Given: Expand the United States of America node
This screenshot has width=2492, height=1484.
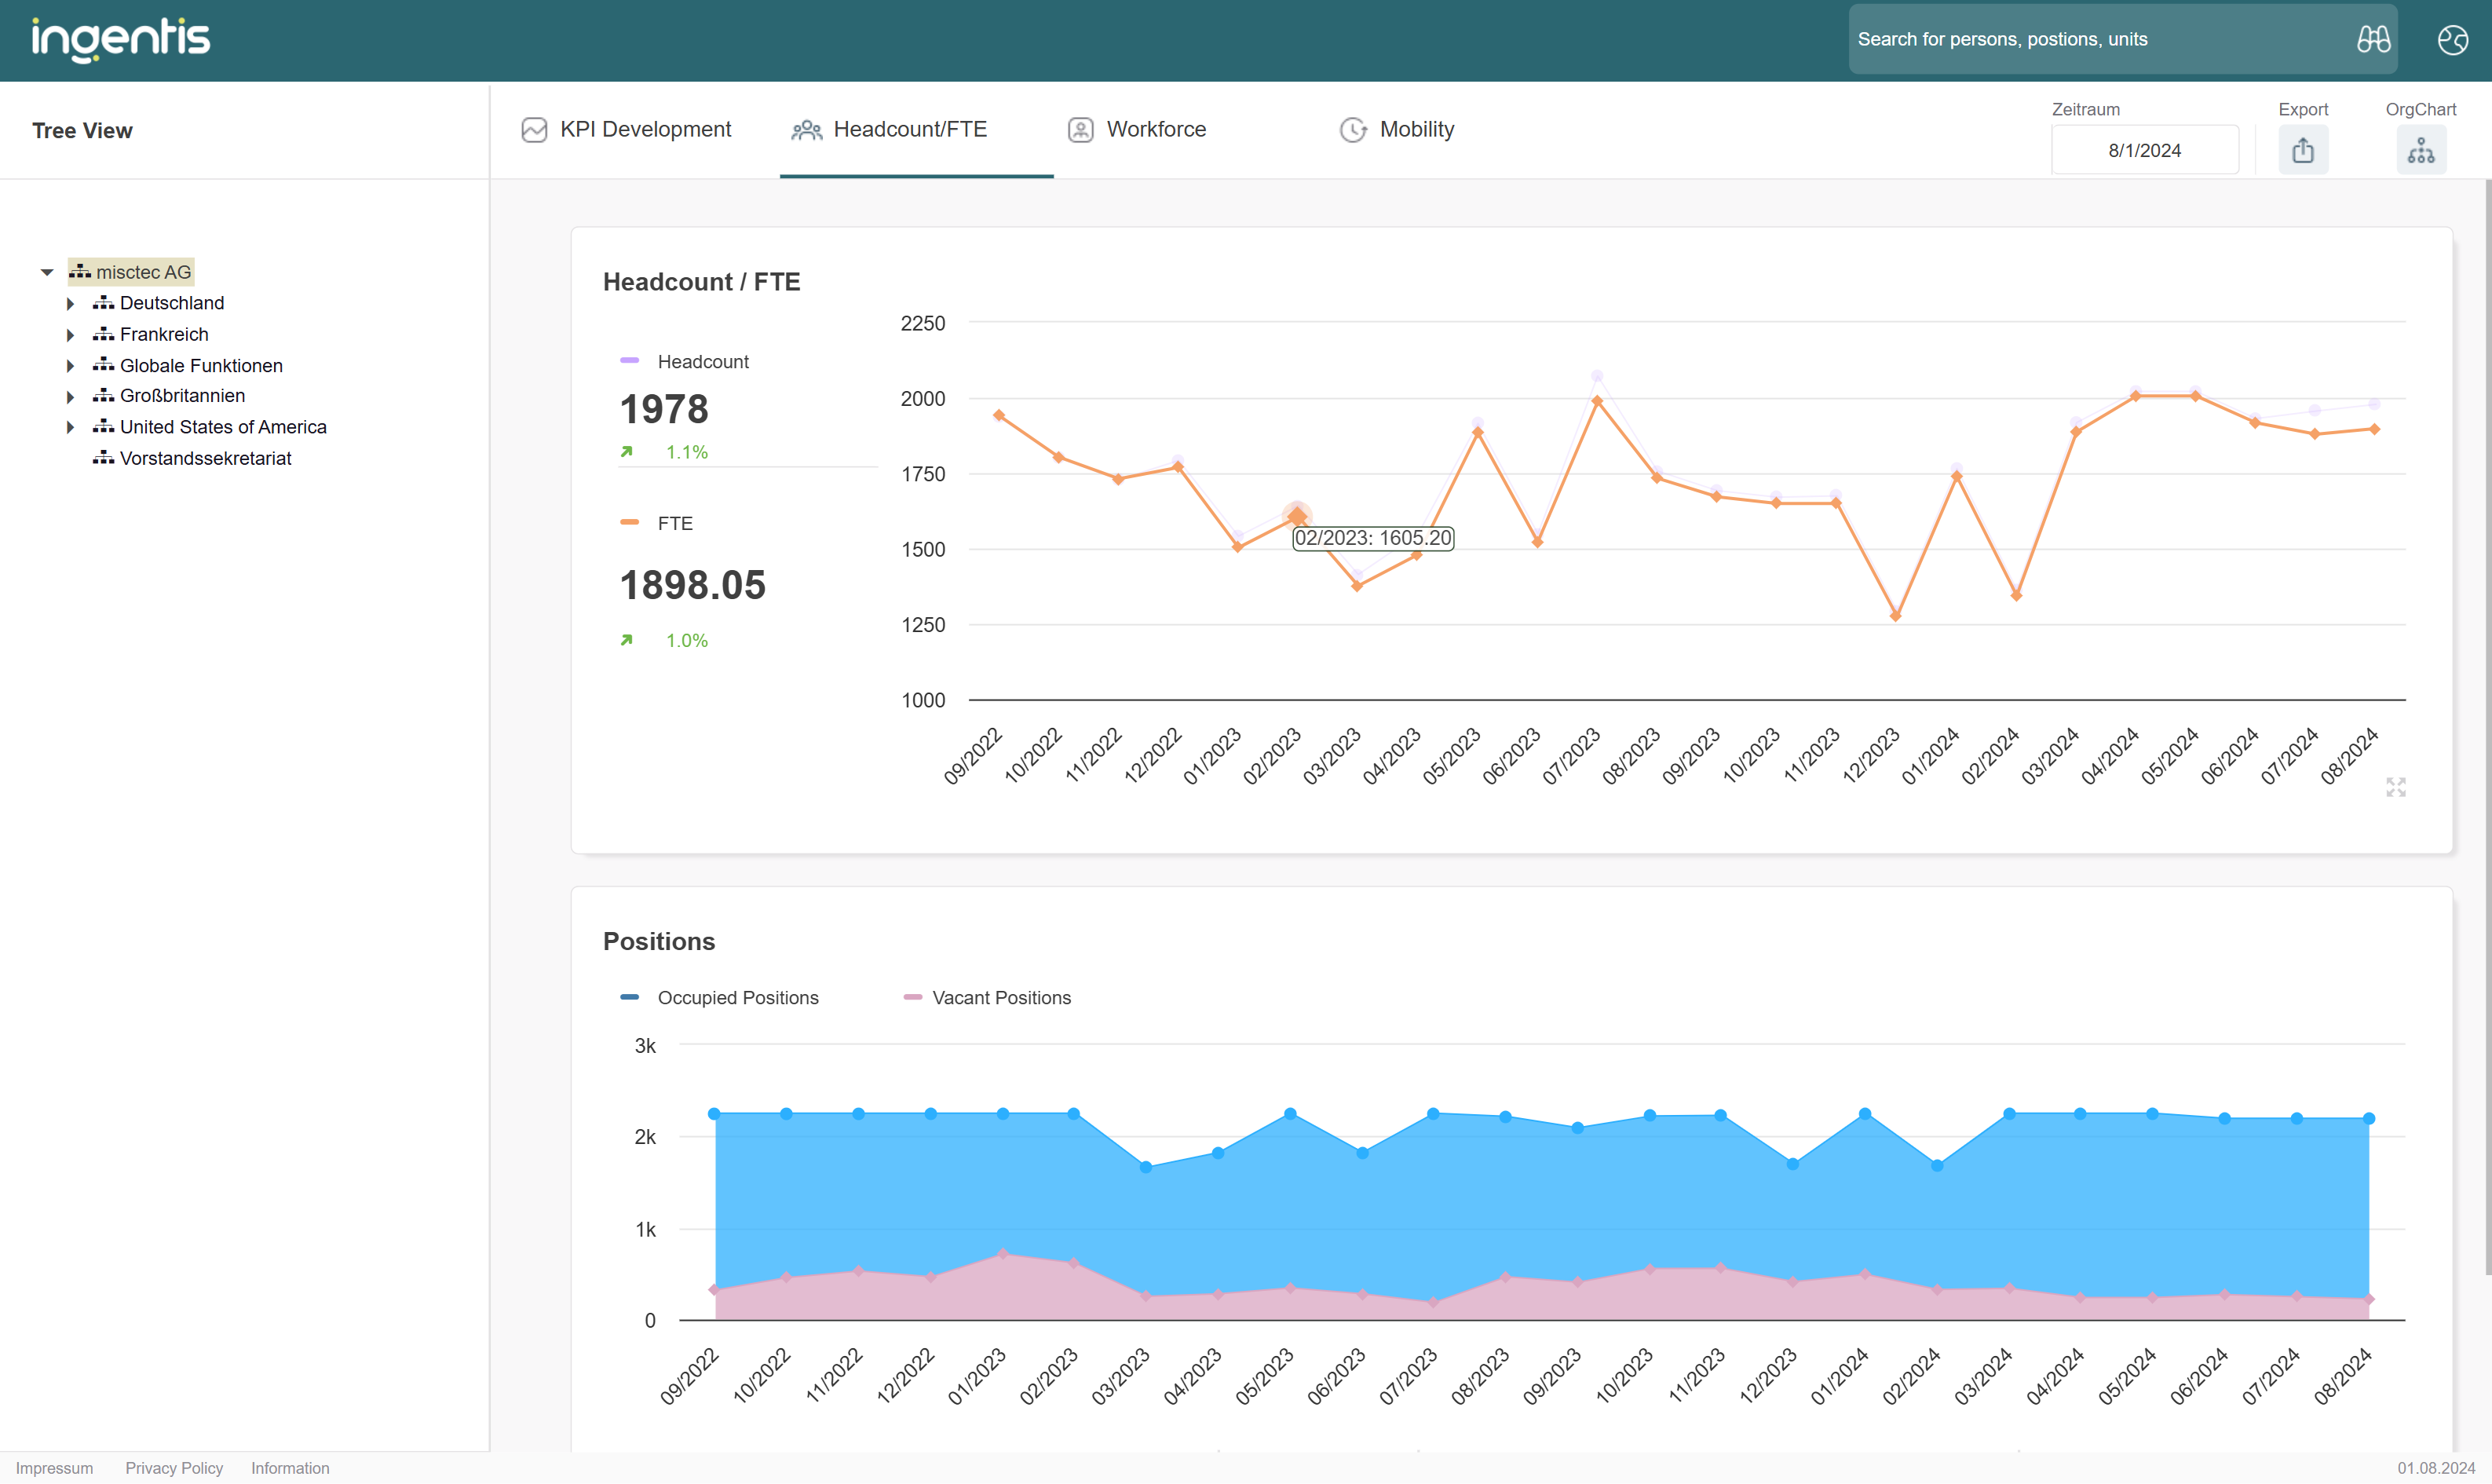Looking at the screenshot, I should [71, 426].
